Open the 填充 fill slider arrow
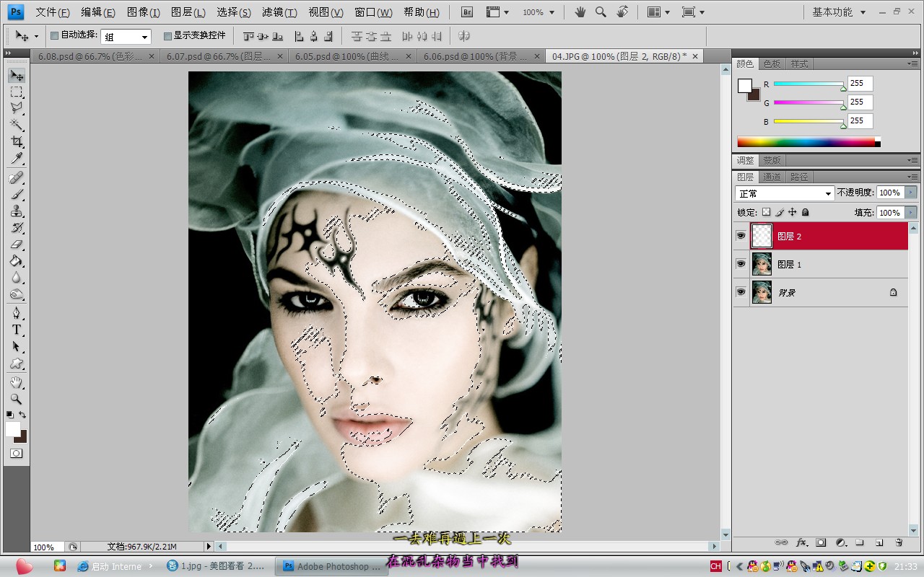The image size is (924, 577). pyautogui.click(x=910, y=212)
